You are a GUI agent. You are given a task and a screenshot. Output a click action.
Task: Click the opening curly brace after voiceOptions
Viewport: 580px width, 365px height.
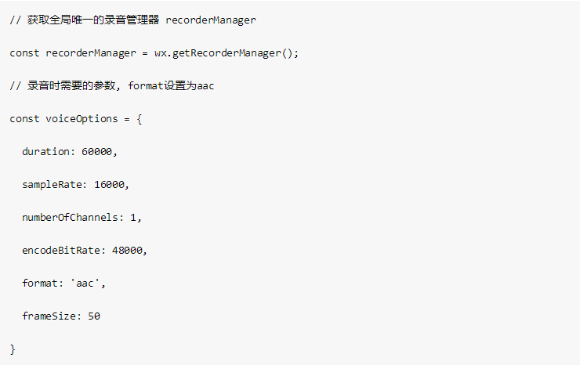(139, 119)
